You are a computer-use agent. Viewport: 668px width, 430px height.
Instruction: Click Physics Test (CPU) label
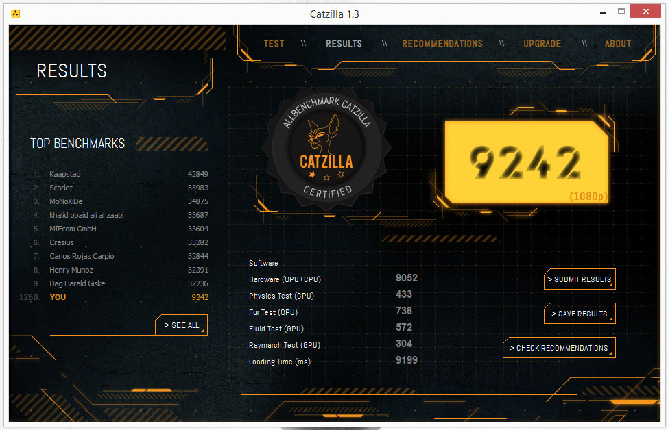[281, 296]
